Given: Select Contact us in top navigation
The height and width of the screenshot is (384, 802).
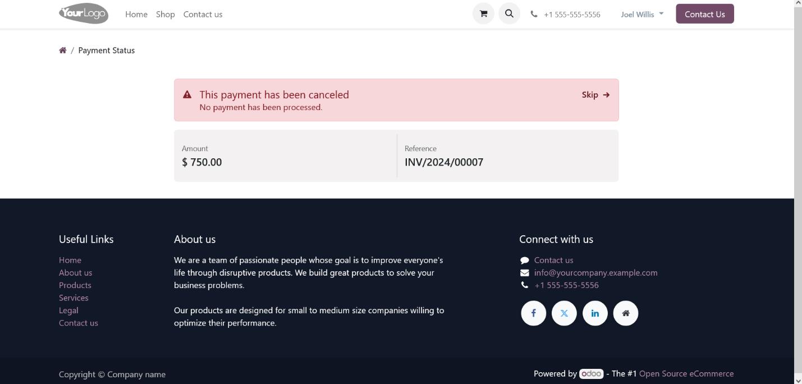Looking at the screenshot, I should click(x=203, y=15).
